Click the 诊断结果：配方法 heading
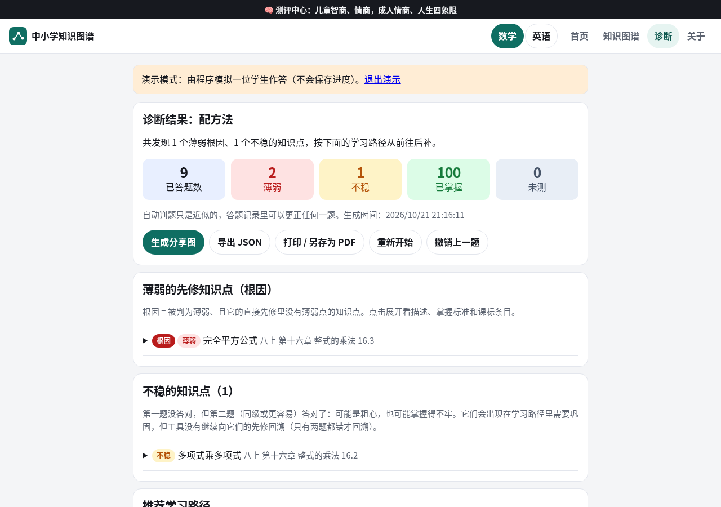 [x=188, y=119]
